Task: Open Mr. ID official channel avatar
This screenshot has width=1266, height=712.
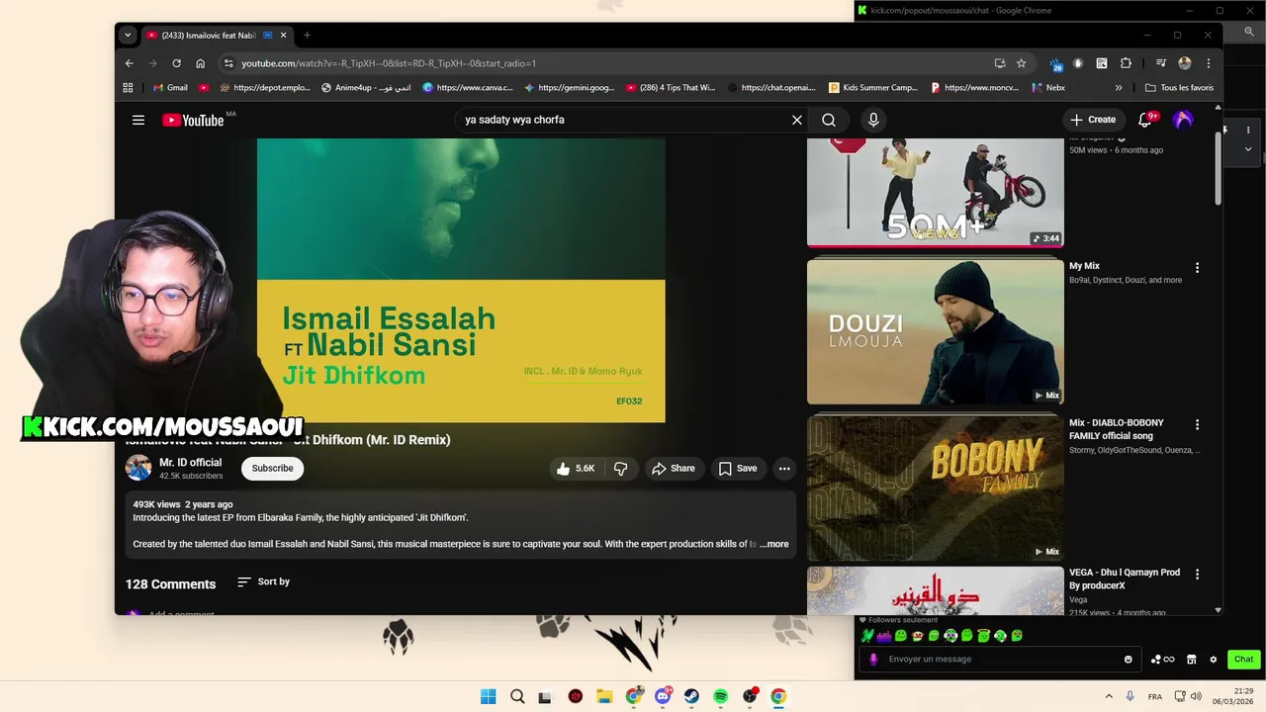Action: pyautogui.click(x=138, y=468)
